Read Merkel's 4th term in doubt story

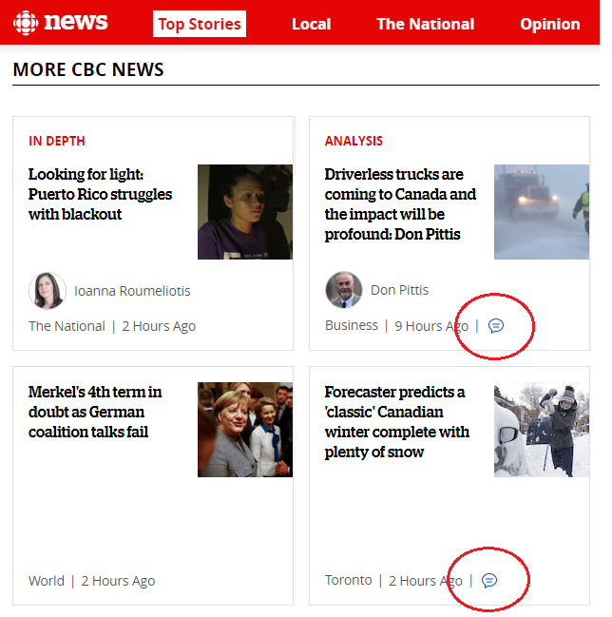[95, 412]
